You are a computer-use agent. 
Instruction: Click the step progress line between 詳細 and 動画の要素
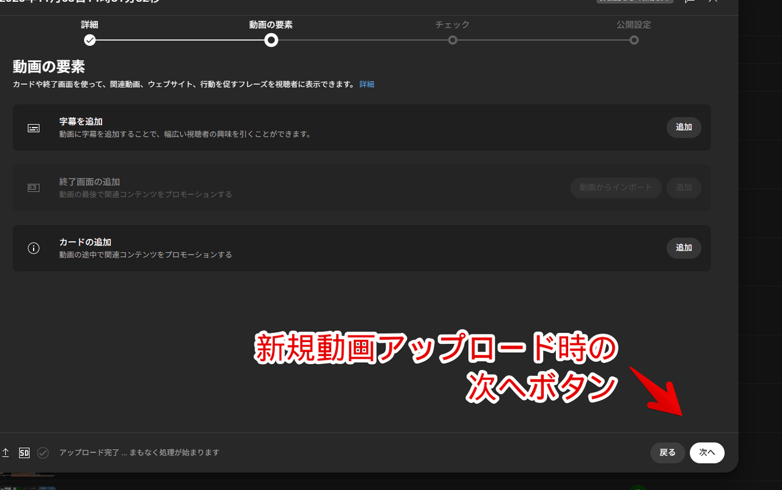[x=181, y=40]
